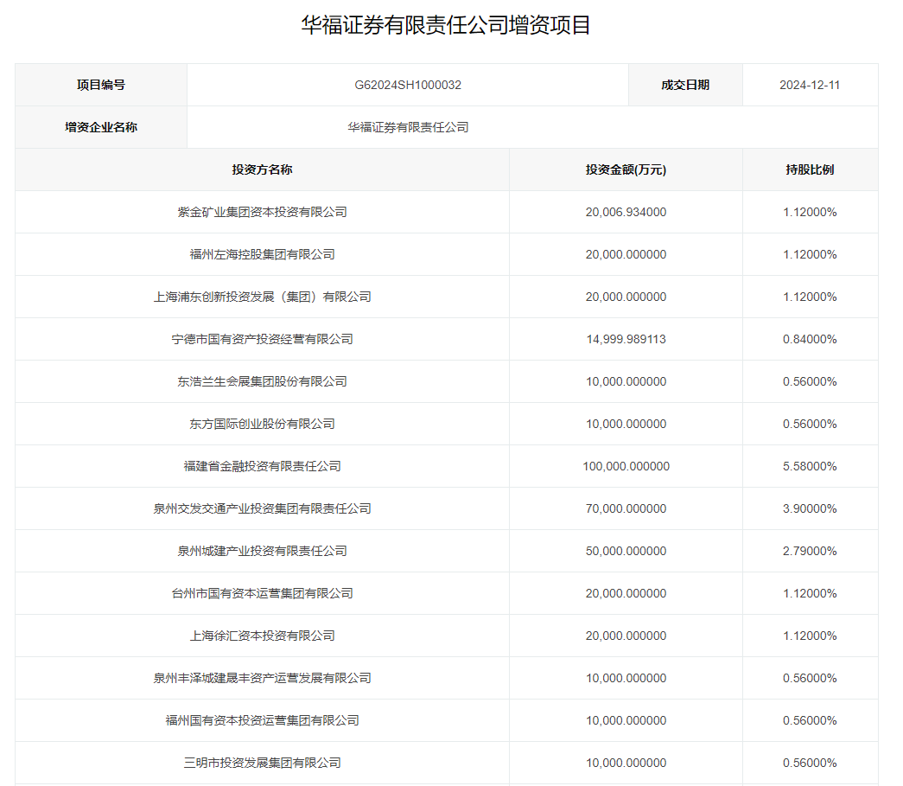903x786 pixels.
Task: Click the 投资金额(万元) column header
Action: tap(626, 169)
